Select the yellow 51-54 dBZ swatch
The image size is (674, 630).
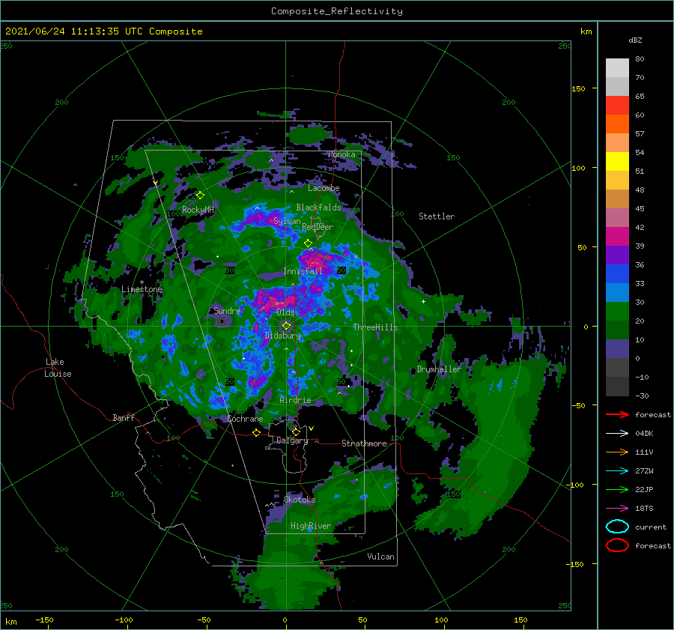coord(617,162)
